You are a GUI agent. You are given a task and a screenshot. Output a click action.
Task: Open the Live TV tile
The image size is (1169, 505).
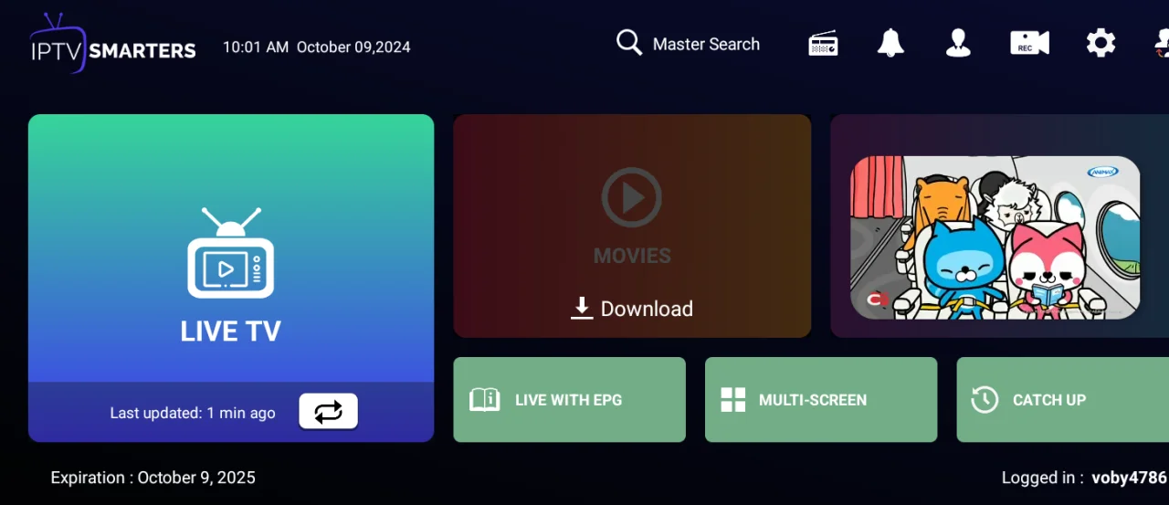pos(231,278)
